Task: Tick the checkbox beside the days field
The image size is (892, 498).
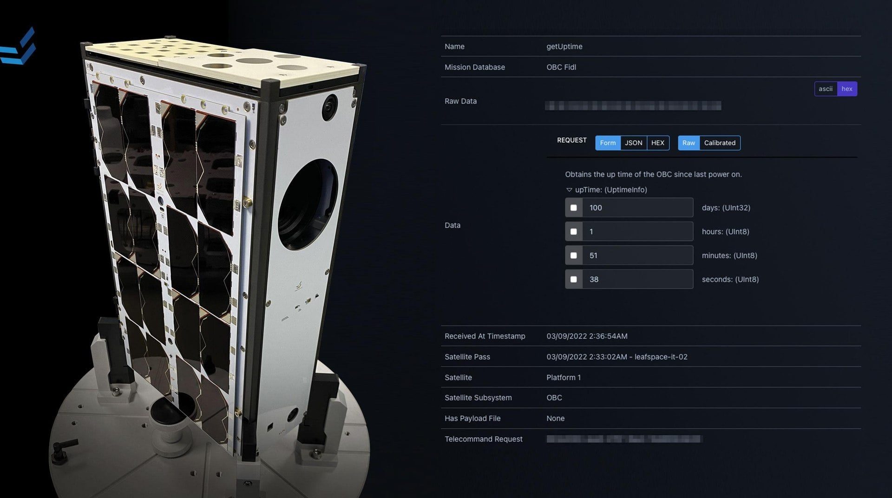Action: click(574, 208)
